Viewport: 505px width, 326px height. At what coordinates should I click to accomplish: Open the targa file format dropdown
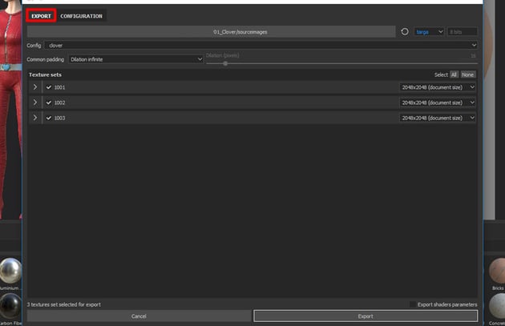click(429, 32)
